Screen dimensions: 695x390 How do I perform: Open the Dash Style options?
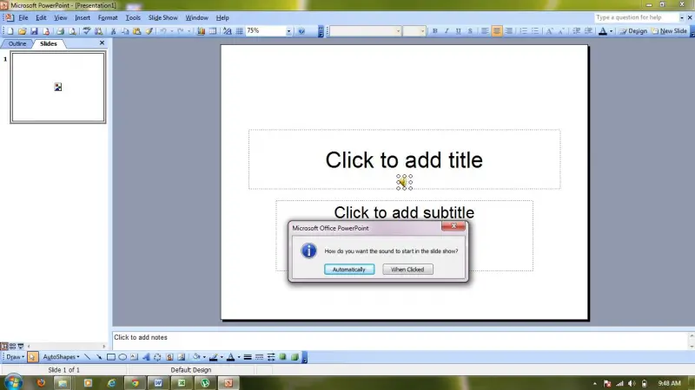point(259,357)
